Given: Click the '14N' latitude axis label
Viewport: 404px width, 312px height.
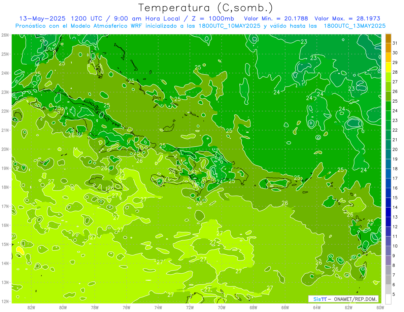Looking at the screenshot, I should [x=5, y=263].
